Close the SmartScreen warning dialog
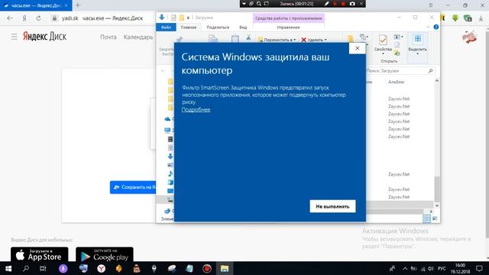The image size is (489, 275). point(358,48)
